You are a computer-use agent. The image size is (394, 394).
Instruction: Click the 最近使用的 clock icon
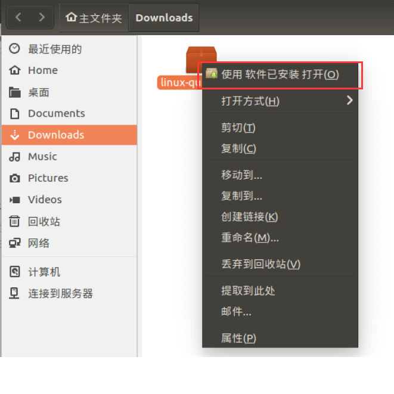[14, 48]
